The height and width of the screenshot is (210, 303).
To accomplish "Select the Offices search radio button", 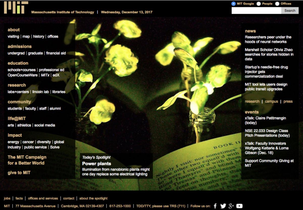I will click(277, 4).
